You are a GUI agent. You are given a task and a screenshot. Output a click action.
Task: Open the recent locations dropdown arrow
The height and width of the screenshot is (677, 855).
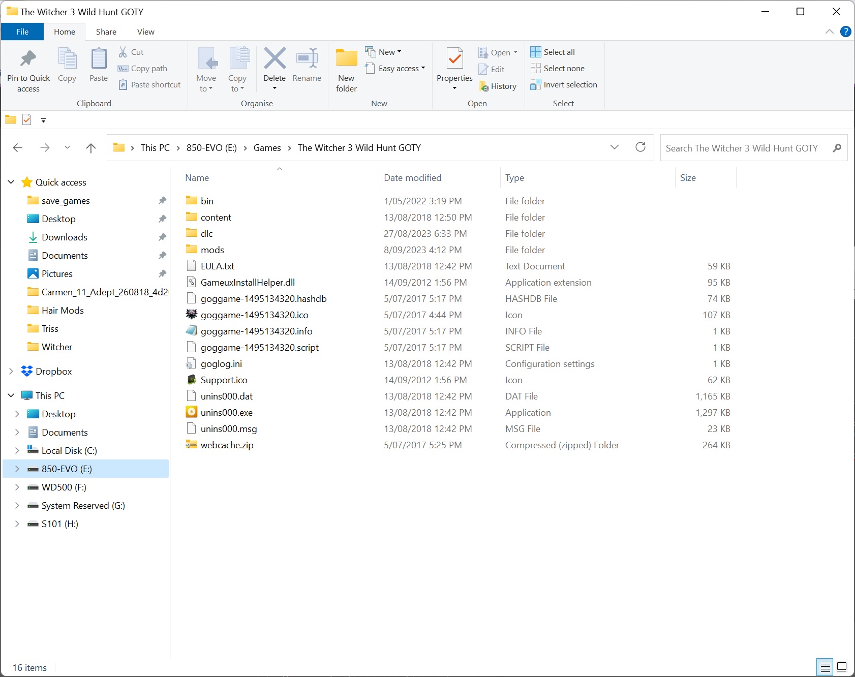[67, 148]
